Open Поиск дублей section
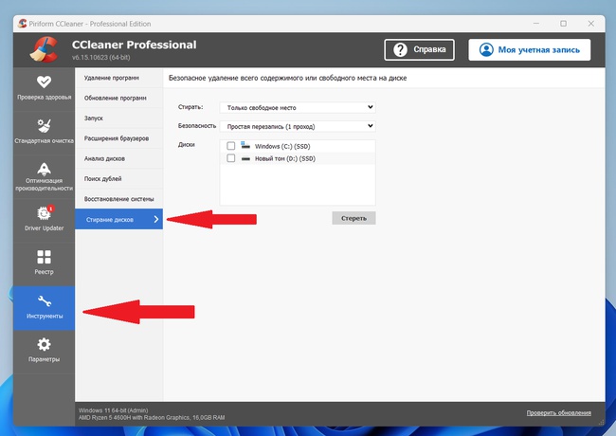 point(118,179)
